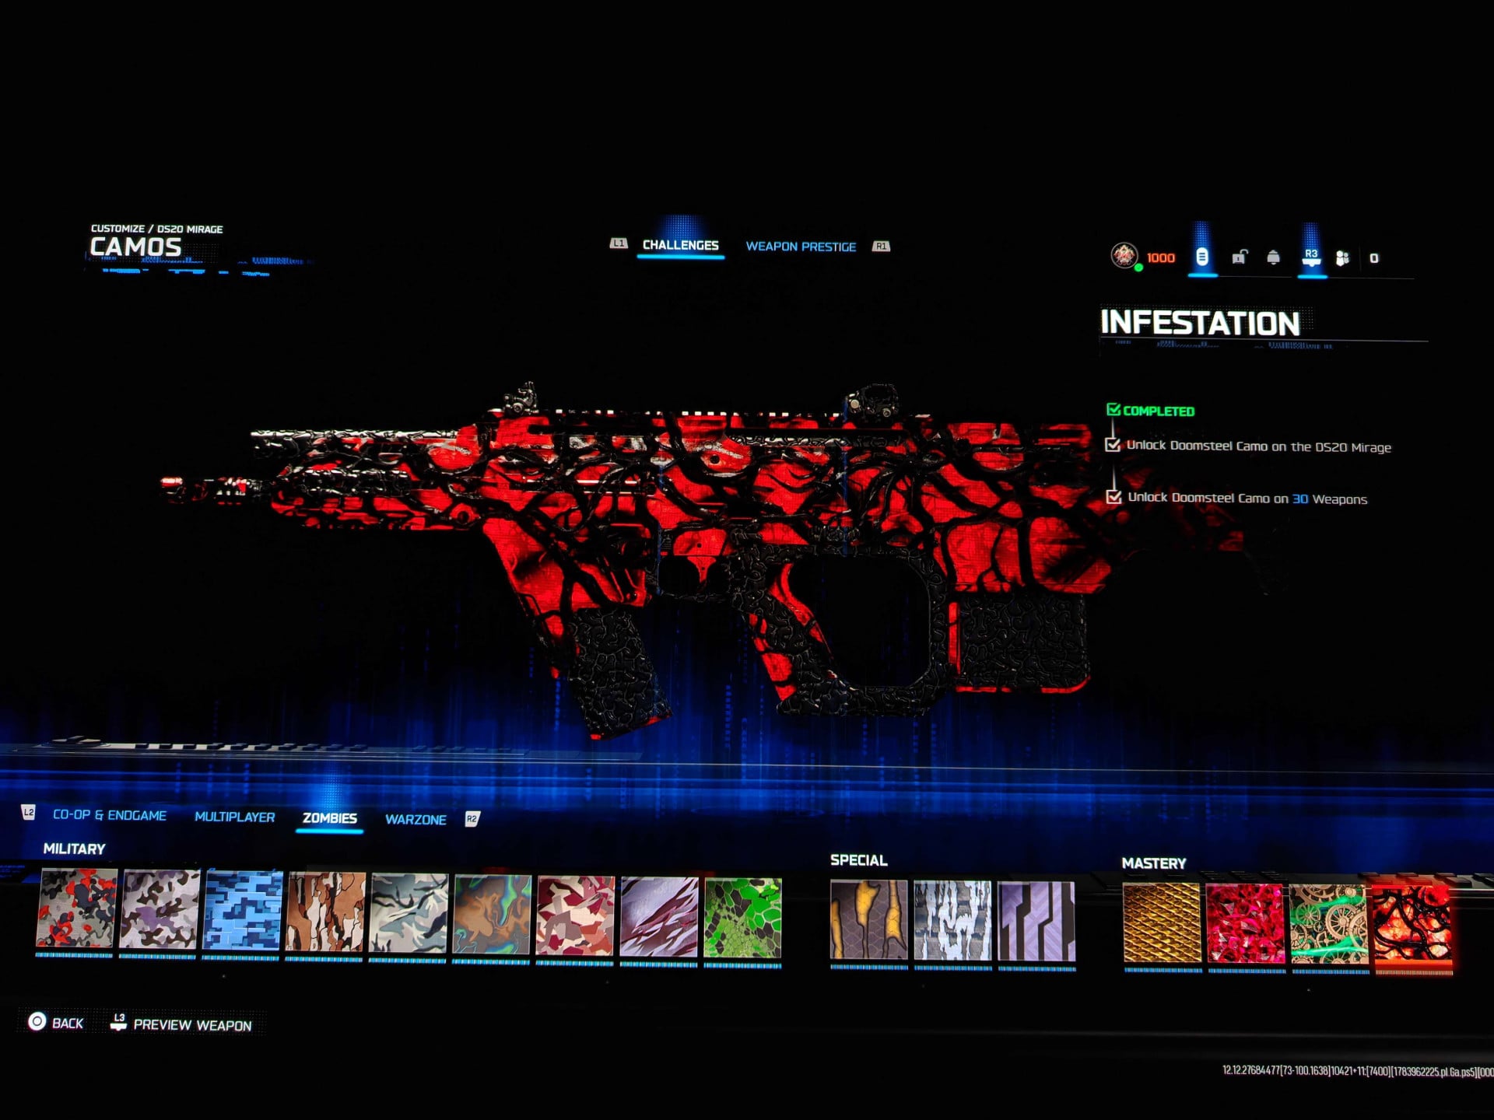
Task: Open the Warzone camo tab
Action: [416, 820]
